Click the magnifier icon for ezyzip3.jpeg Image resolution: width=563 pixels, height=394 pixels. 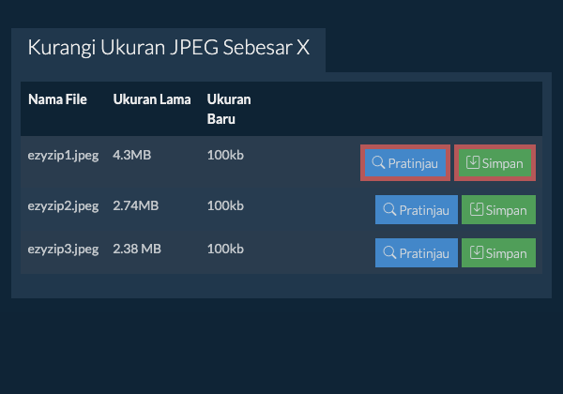390,252
